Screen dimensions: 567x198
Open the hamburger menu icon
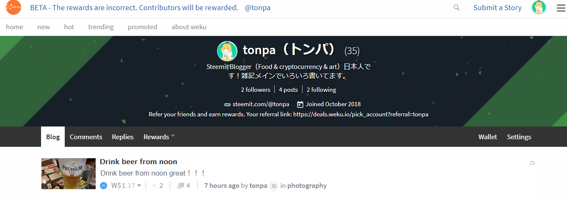(561, 8)
